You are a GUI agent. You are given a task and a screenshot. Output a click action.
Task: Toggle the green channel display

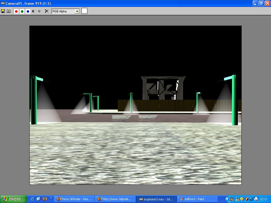pyautogui.click(x=22, y=11)
